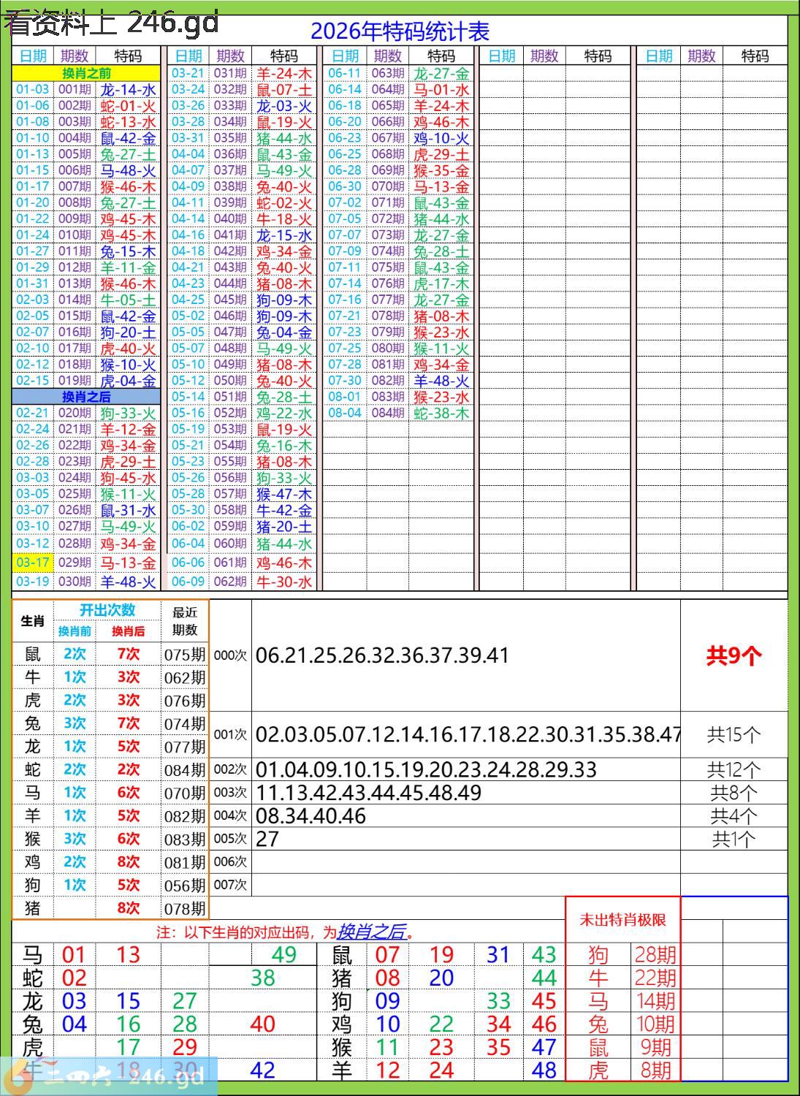Click period cell 001期

(75, 90)
